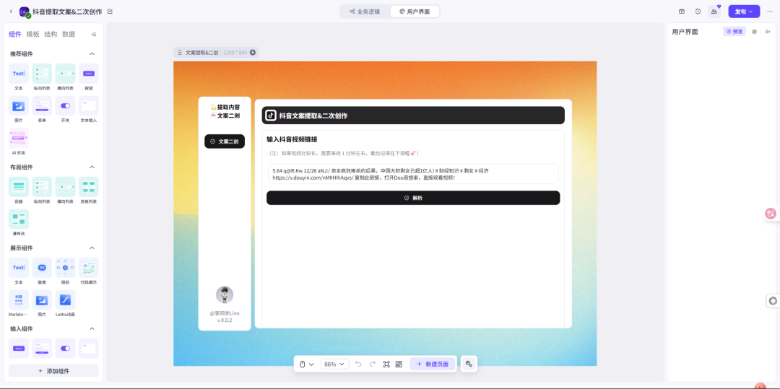Click the 输入抖音视频链接 heading text
This screenshot has height=389, width=780.
(x=292, y=139)
